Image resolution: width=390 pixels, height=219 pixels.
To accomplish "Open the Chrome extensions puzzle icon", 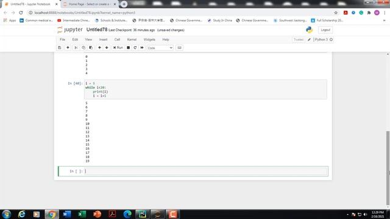I will pos(369,13).
